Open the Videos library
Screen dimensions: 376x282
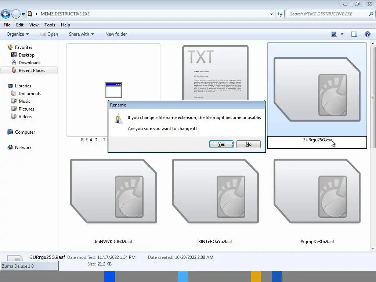point(25,116)
